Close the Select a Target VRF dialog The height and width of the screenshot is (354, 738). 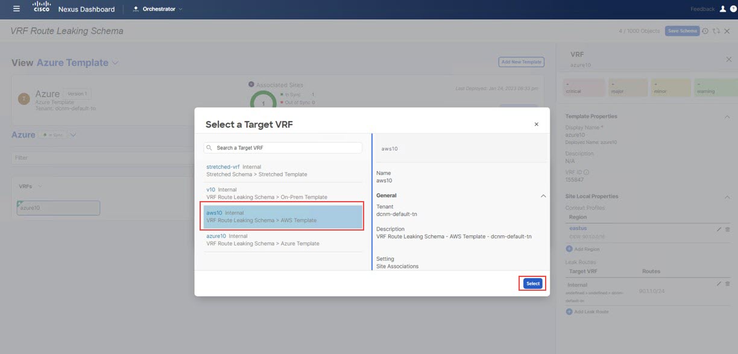537,124
